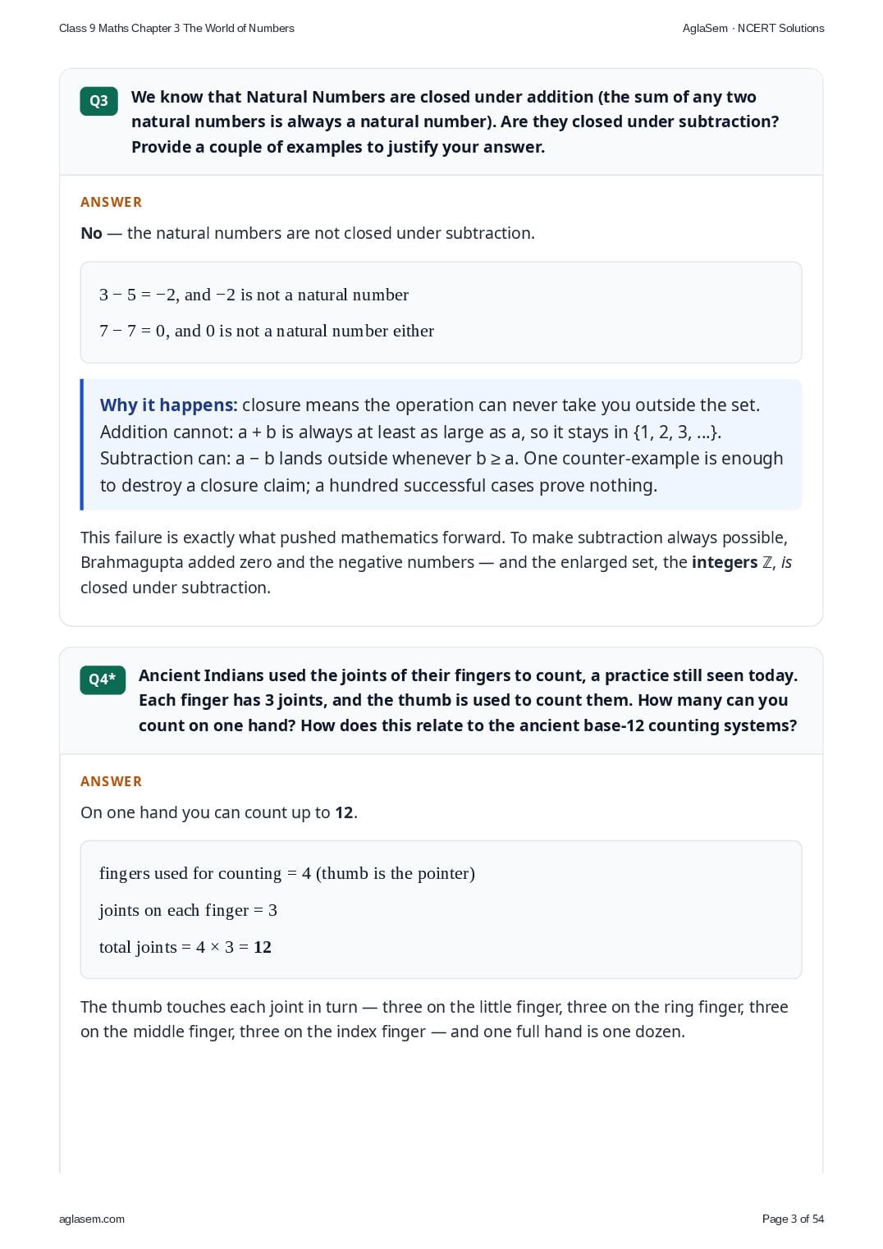Image resolution: width=883 pixels, height=1249 pixels.
Task: Click the 'Page 3 of 54' indicator
Action: click(793, 1219)
